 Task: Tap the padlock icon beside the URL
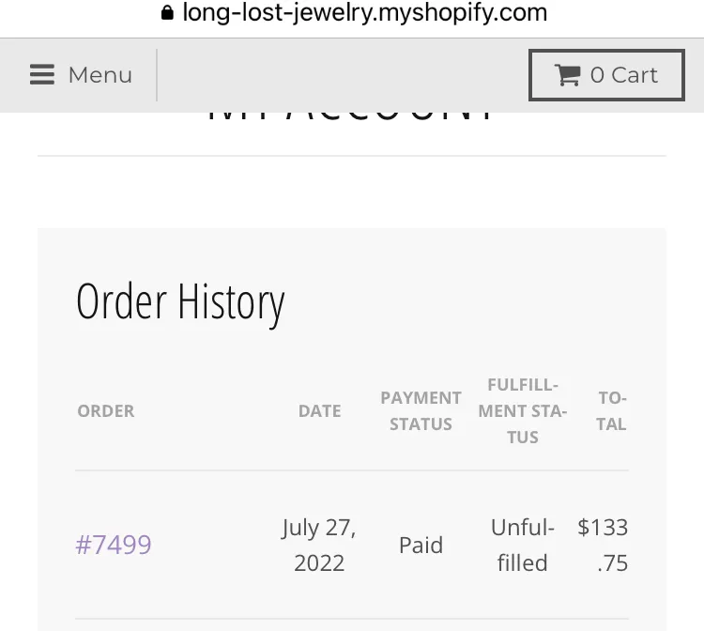pyautogui.click(x=167, y=13)
